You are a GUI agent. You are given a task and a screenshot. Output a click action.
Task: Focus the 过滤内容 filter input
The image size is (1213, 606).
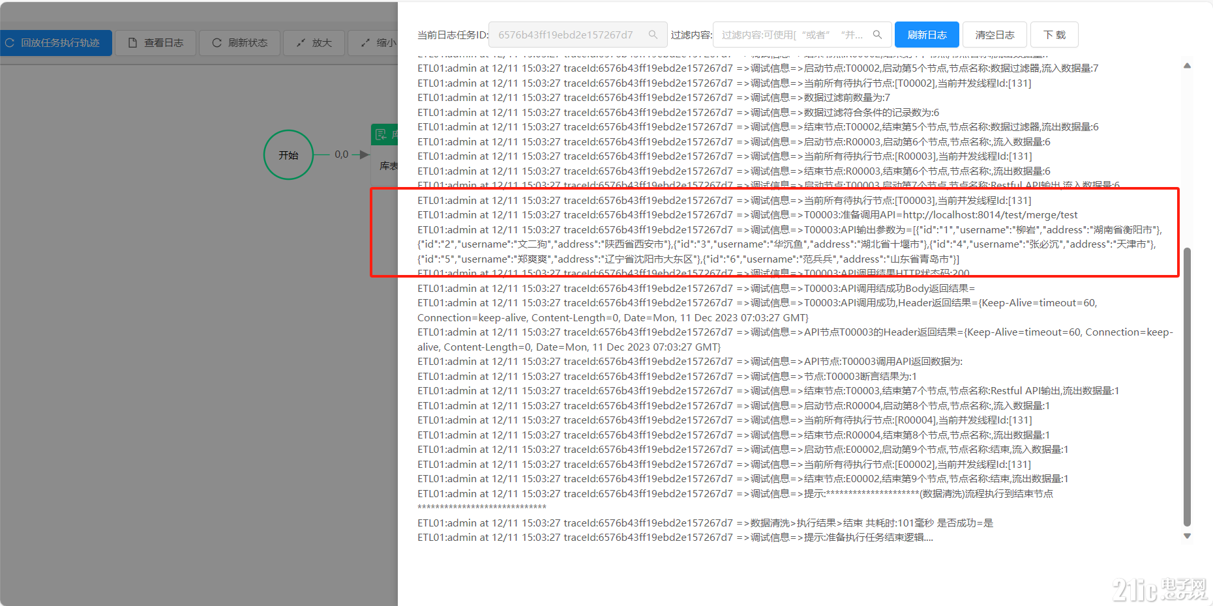801,35
